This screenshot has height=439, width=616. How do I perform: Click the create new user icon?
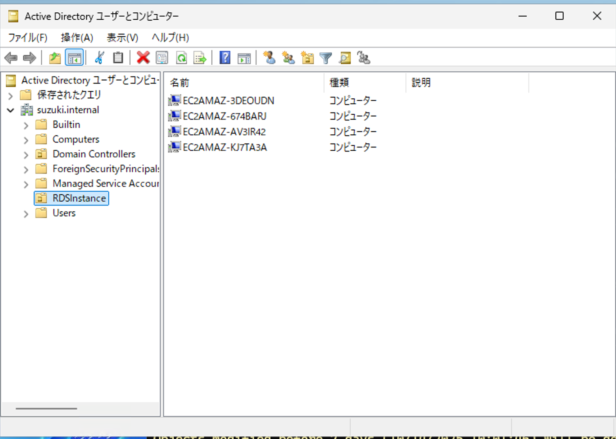pyautogui.click(x=269, y=58)
